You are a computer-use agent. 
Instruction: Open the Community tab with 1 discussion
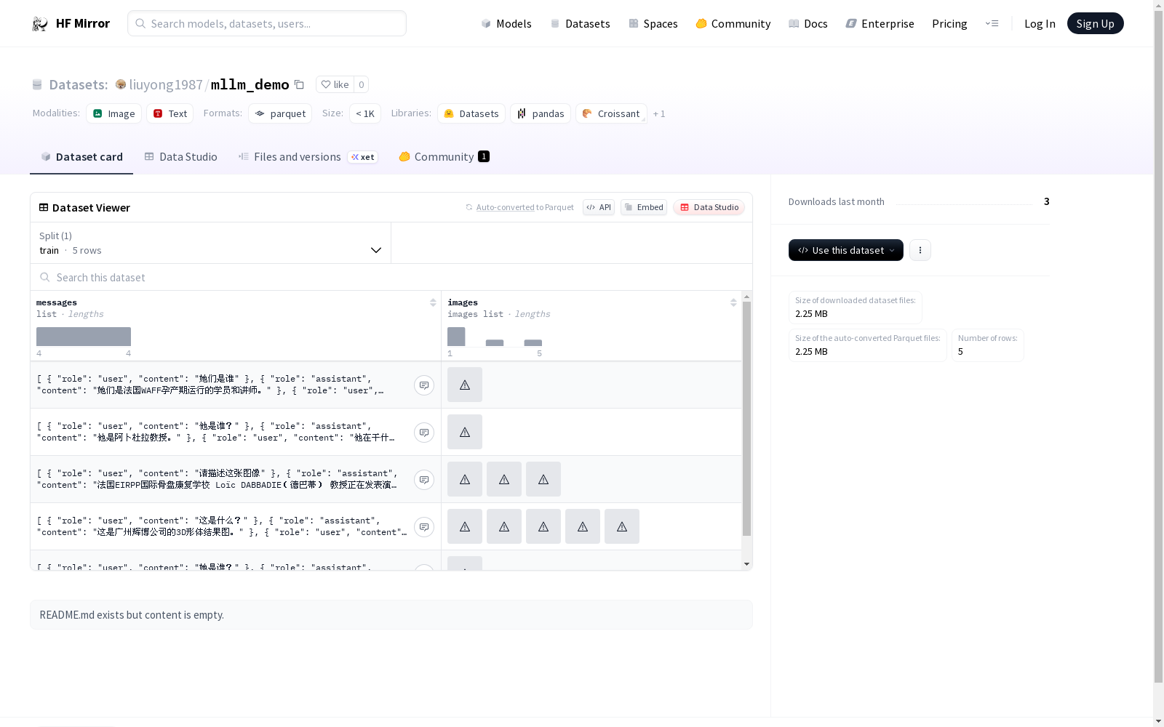pyautogui.click(x=444, y=157)
